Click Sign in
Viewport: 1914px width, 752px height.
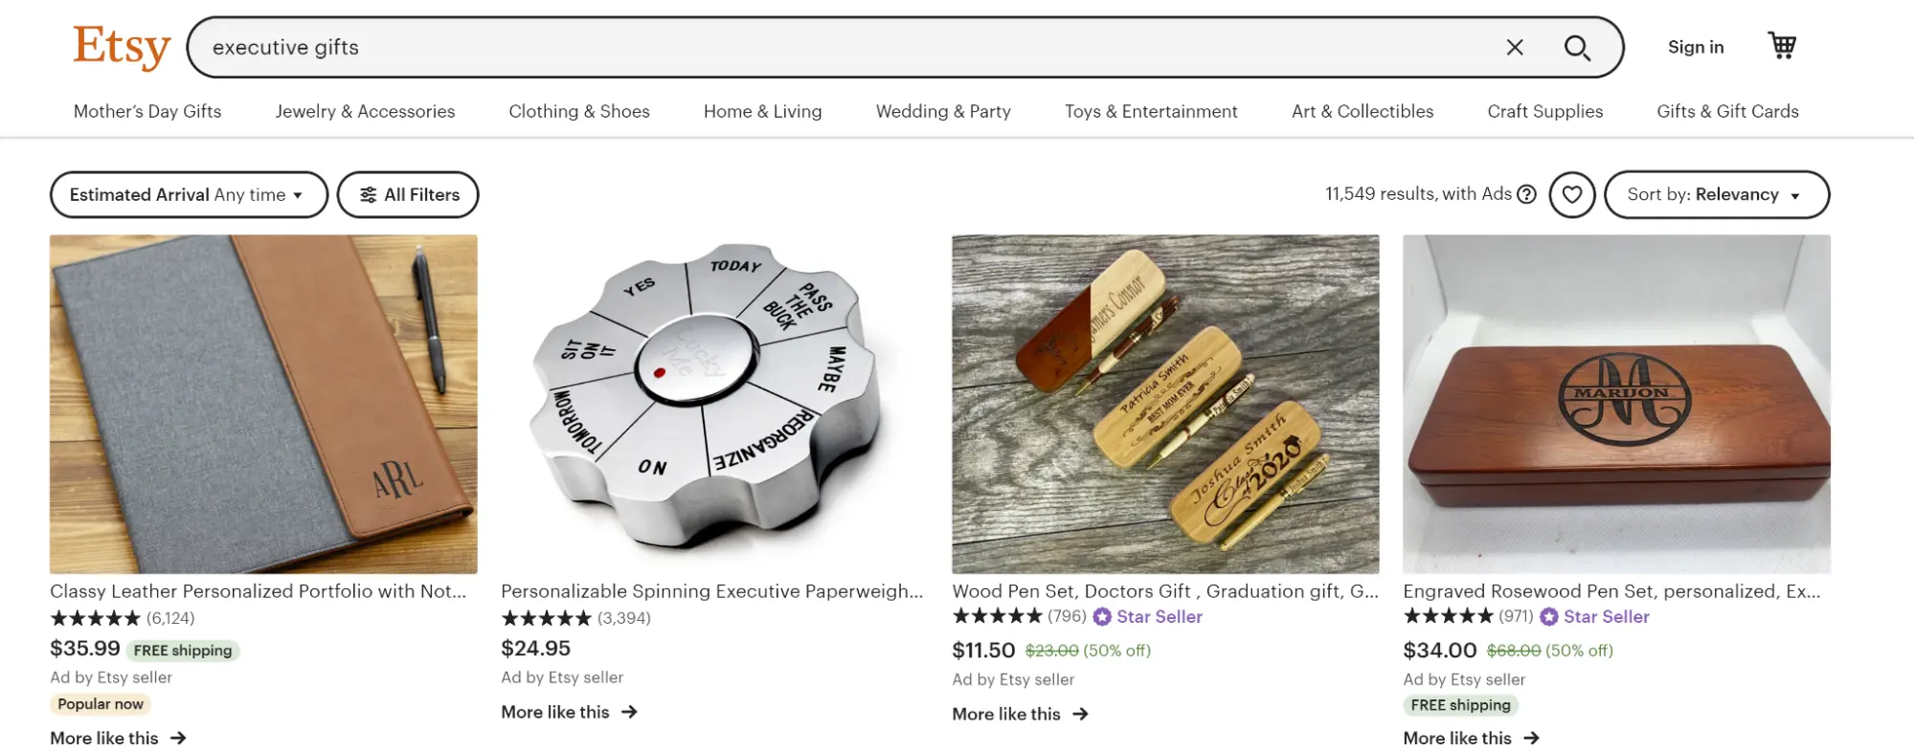coord(1695,47)
